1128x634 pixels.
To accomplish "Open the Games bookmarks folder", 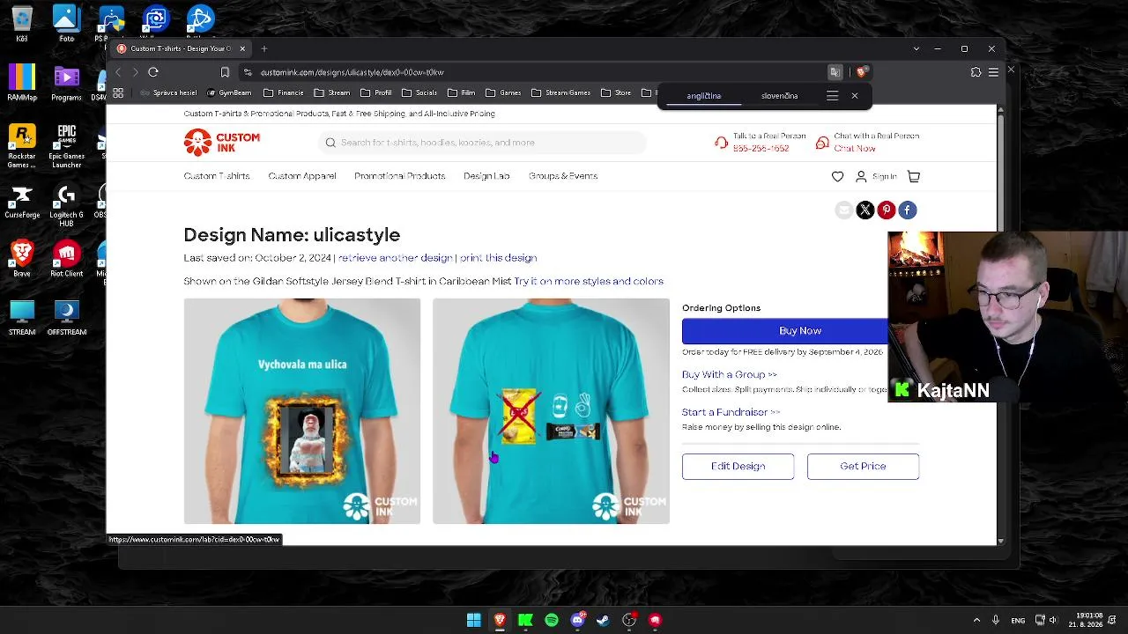I will coord(504,92).
